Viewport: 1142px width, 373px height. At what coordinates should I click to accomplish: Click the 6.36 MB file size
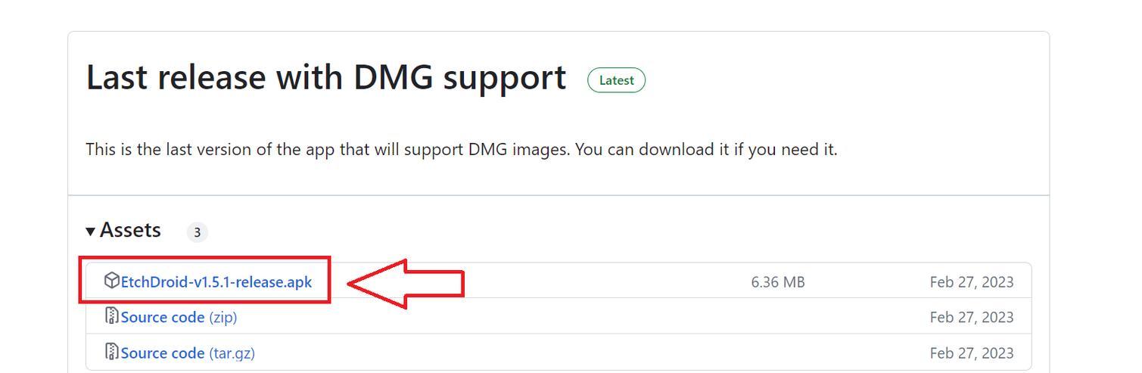[x=778, y=282]
